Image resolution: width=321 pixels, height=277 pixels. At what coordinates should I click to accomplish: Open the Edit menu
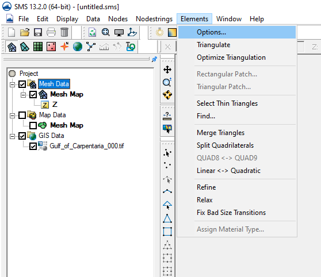(x=43, y=19)
